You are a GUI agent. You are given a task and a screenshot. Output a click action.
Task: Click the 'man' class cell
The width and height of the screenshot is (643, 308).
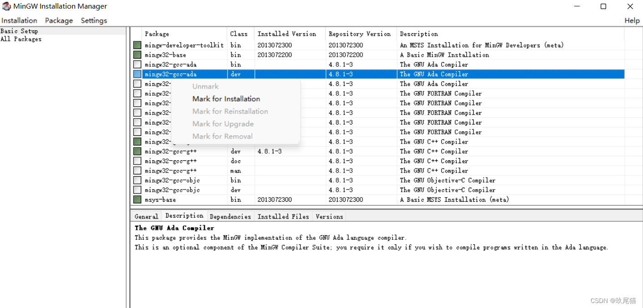pos(235,170)
